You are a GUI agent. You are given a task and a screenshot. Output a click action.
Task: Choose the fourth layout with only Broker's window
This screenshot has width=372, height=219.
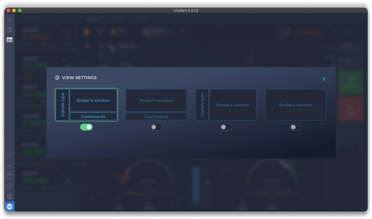coord(296,105)
